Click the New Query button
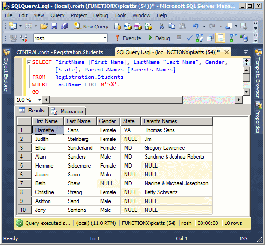265x245 pixels. (91, 27)
